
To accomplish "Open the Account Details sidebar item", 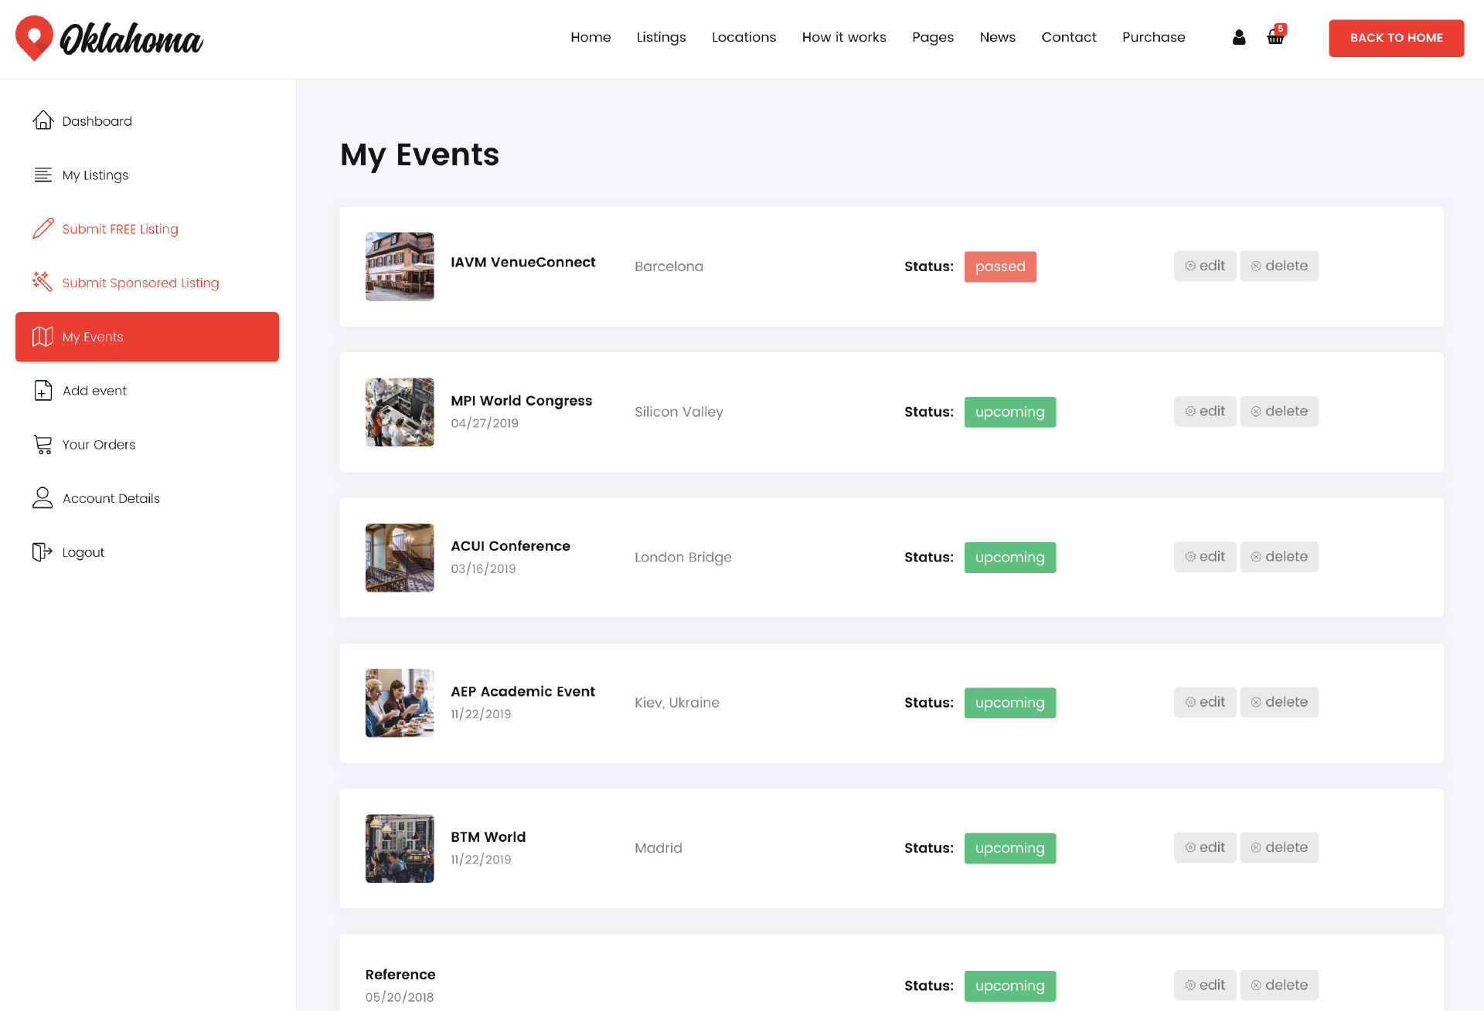I will coord(111,499).
